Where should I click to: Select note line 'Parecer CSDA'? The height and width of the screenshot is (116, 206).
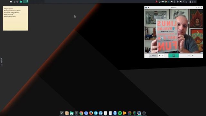(8, 15)
